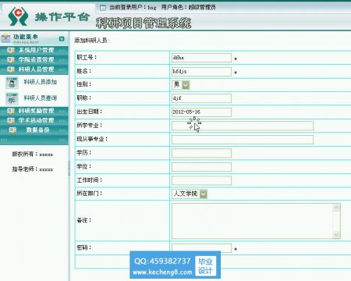
Task: Click the 科研人员查询 link
Action: [x=41, y=98]
